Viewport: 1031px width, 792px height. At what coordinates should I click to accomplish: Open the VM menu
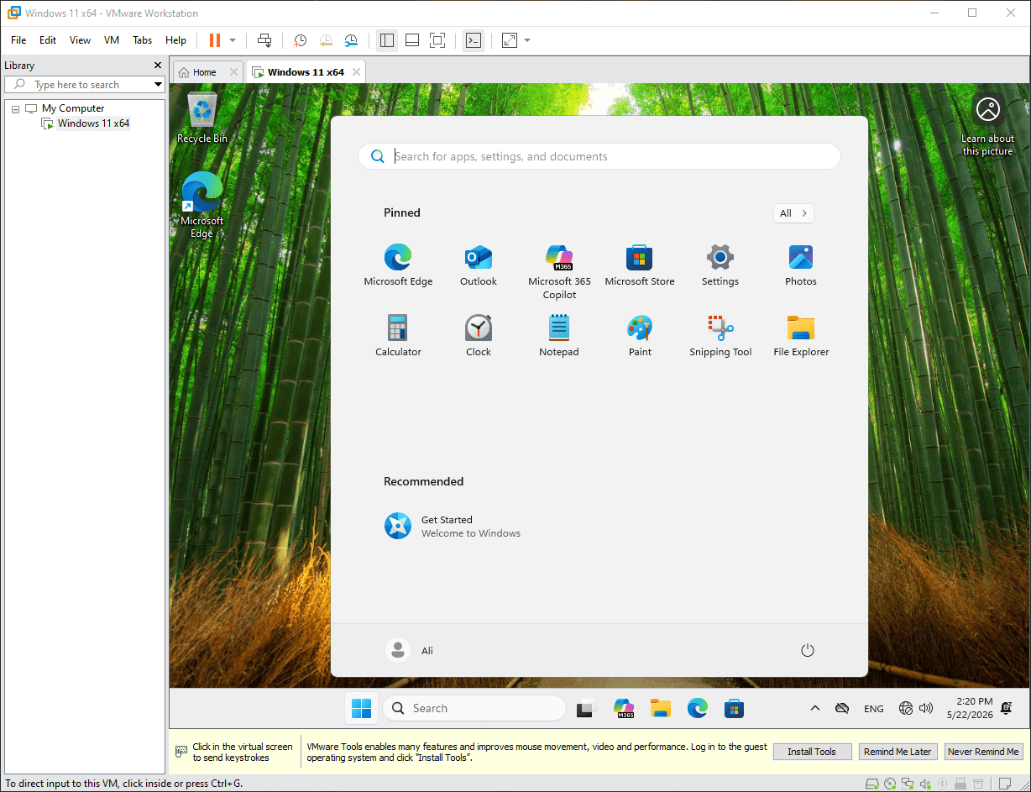[112, 40]
